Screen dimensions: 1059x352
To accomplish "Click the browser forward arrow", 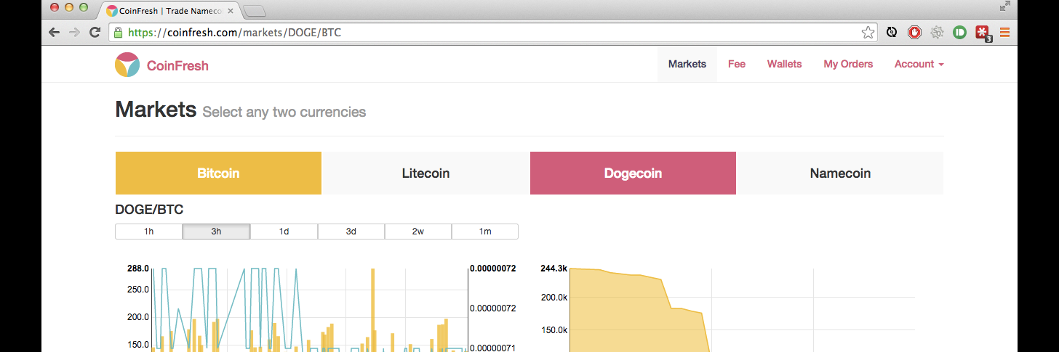I will pos(74,32).
